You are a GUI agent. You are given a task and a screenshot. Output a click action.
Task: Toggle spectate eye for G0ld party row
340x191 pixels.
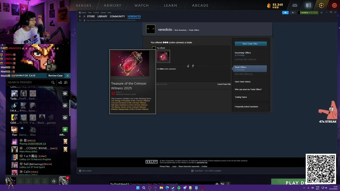[x=65, y=118]
